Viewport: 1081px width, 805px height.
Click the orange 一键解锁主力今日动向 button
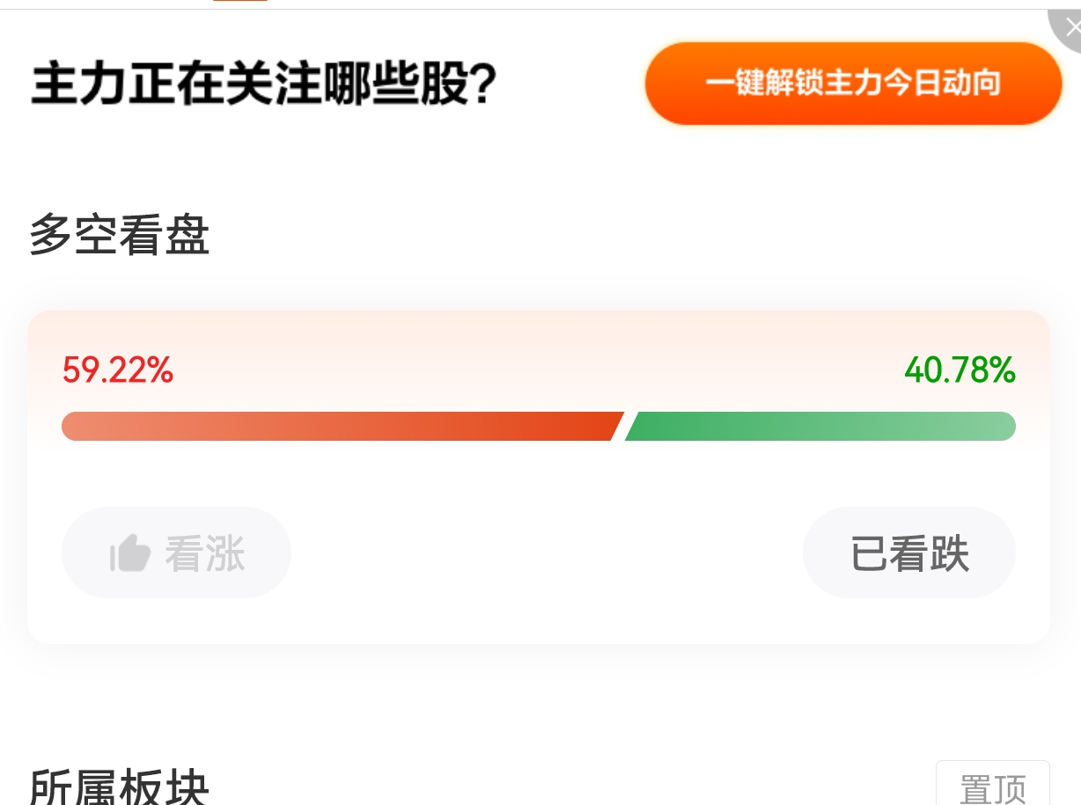(853, 84)
